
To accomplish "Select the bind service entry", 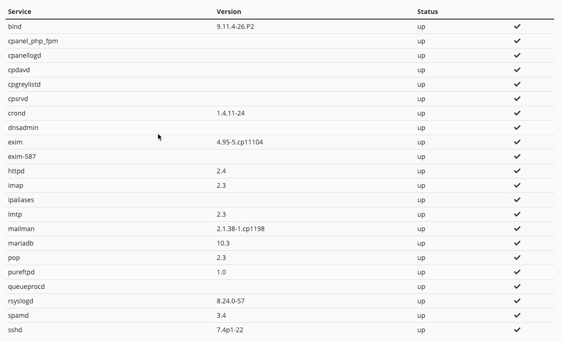I will [14, 27].
